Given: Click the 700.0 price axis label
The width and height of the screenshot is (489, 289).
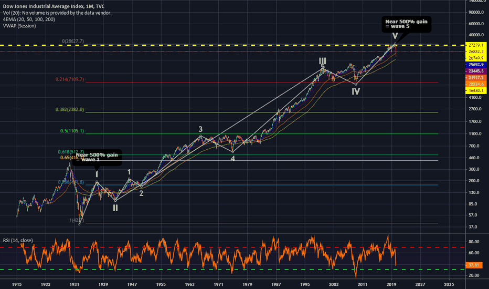Looking at the screenshot, I should tap(474, 146).
